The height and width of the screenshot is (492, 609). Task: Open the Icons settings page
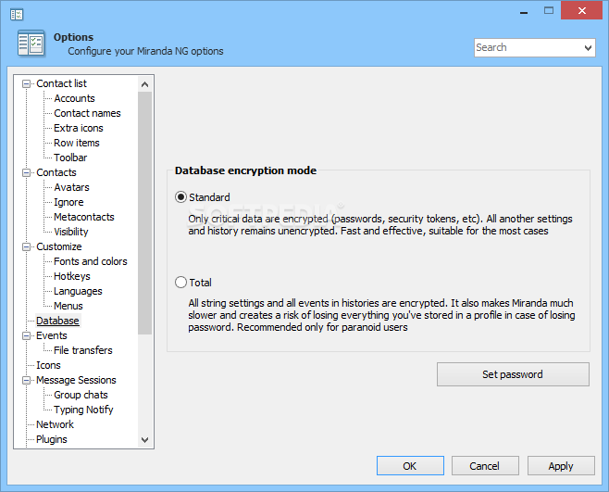(x=48, y=365)
